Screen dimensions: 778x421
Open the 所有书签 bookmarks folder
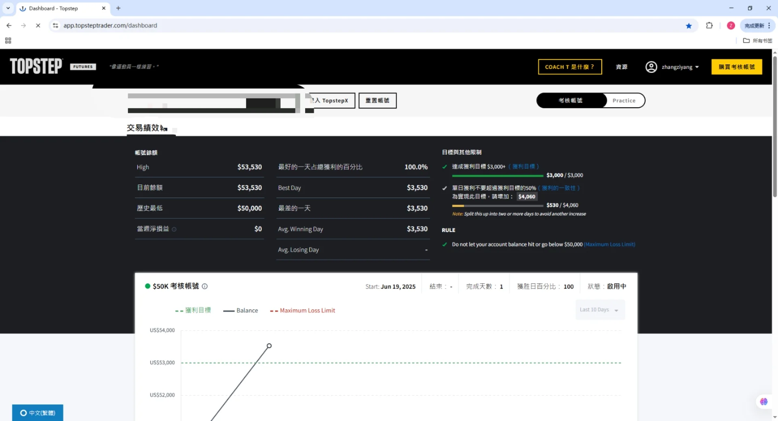point(758,40)
